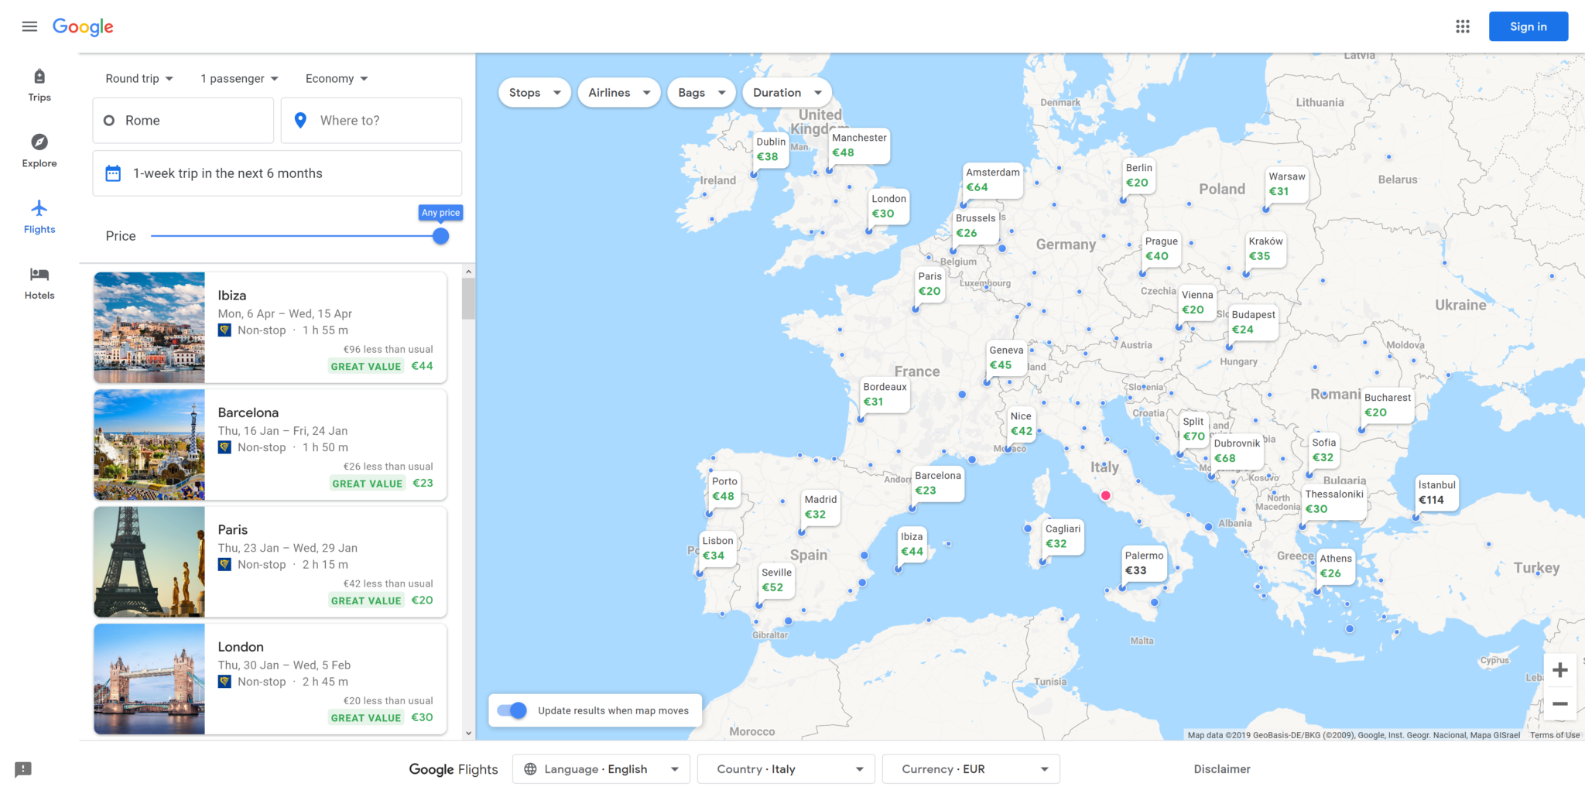Select the Athens €26 map label

[x=1336, y=566]
